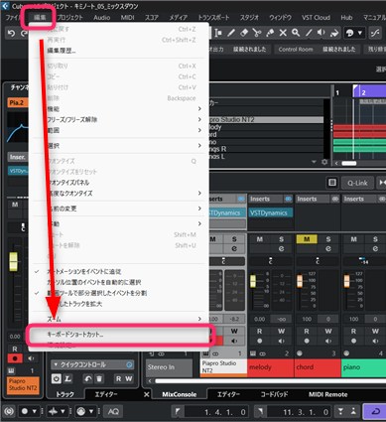Expand the ズーム submenu arrow
386x422 pixels.
coord(199,319)
